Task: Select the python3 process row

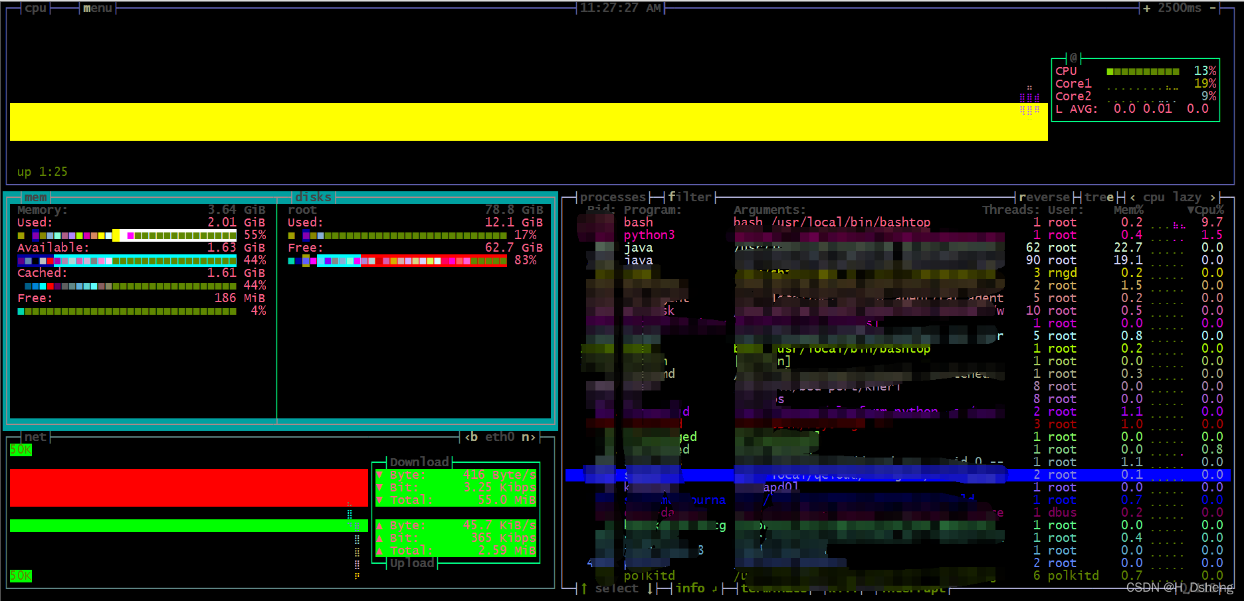Action: pos(898,235)
